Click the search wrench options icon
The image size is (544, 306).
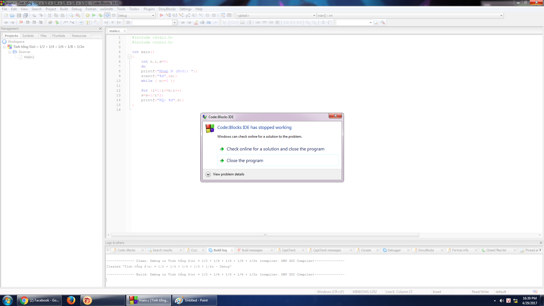point(383,22)
